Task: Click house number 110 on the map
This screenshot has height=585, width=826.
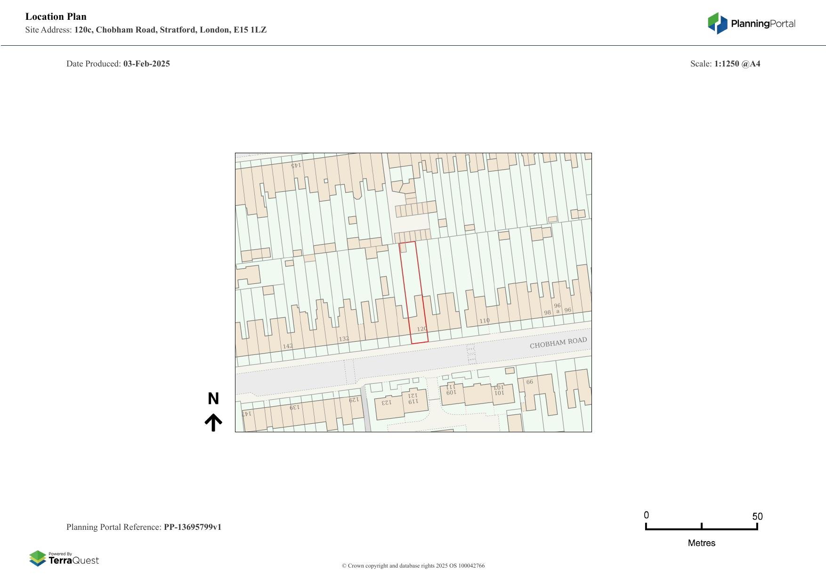Action: tap(484, 321)
